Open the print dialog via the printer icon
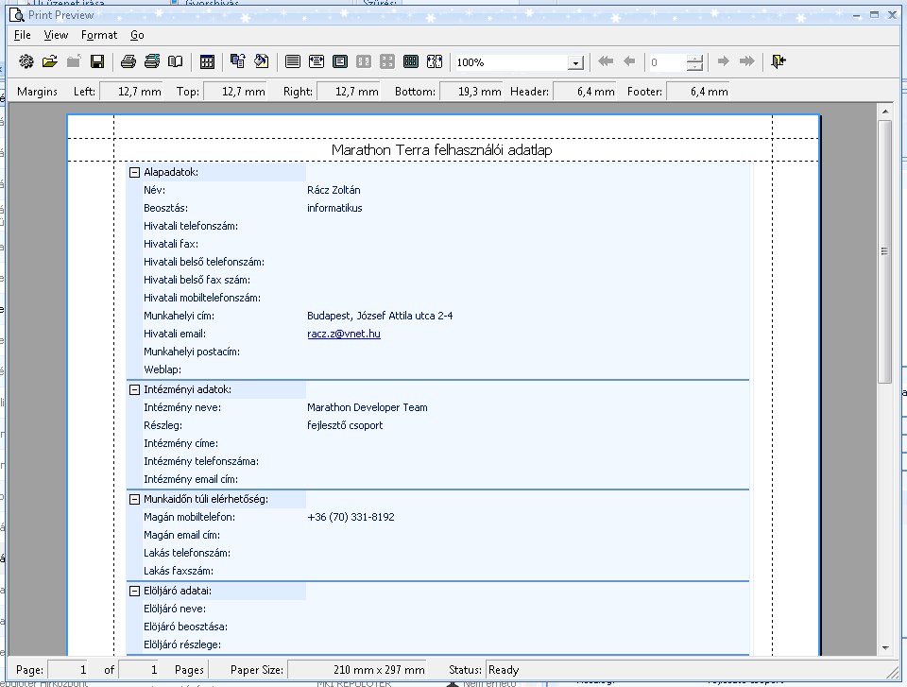907x687 pixels. [x=128, y=61]
